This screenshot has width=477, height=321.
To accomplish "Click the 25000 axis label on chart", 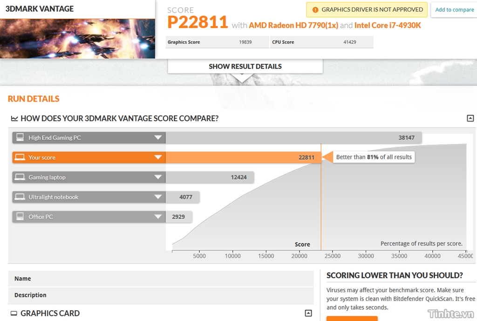I will click(x=333, y=256).
